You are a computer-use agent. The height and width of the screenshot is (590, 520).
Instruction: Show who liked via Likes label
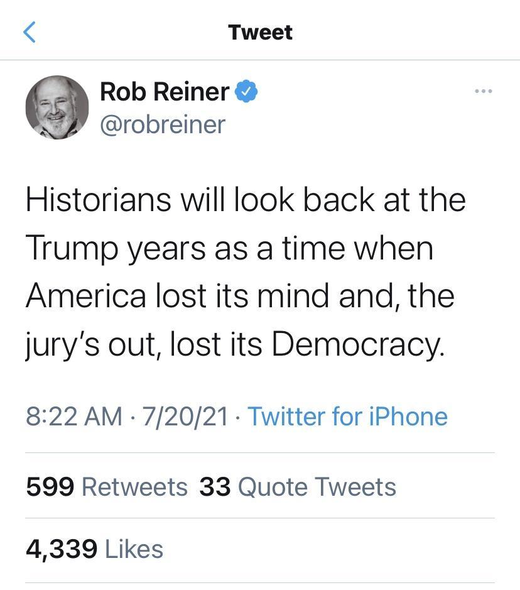coord(134,549)
